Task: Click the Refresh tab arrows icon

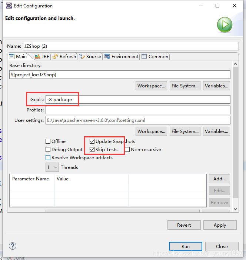Action: (x=55, y=57)
